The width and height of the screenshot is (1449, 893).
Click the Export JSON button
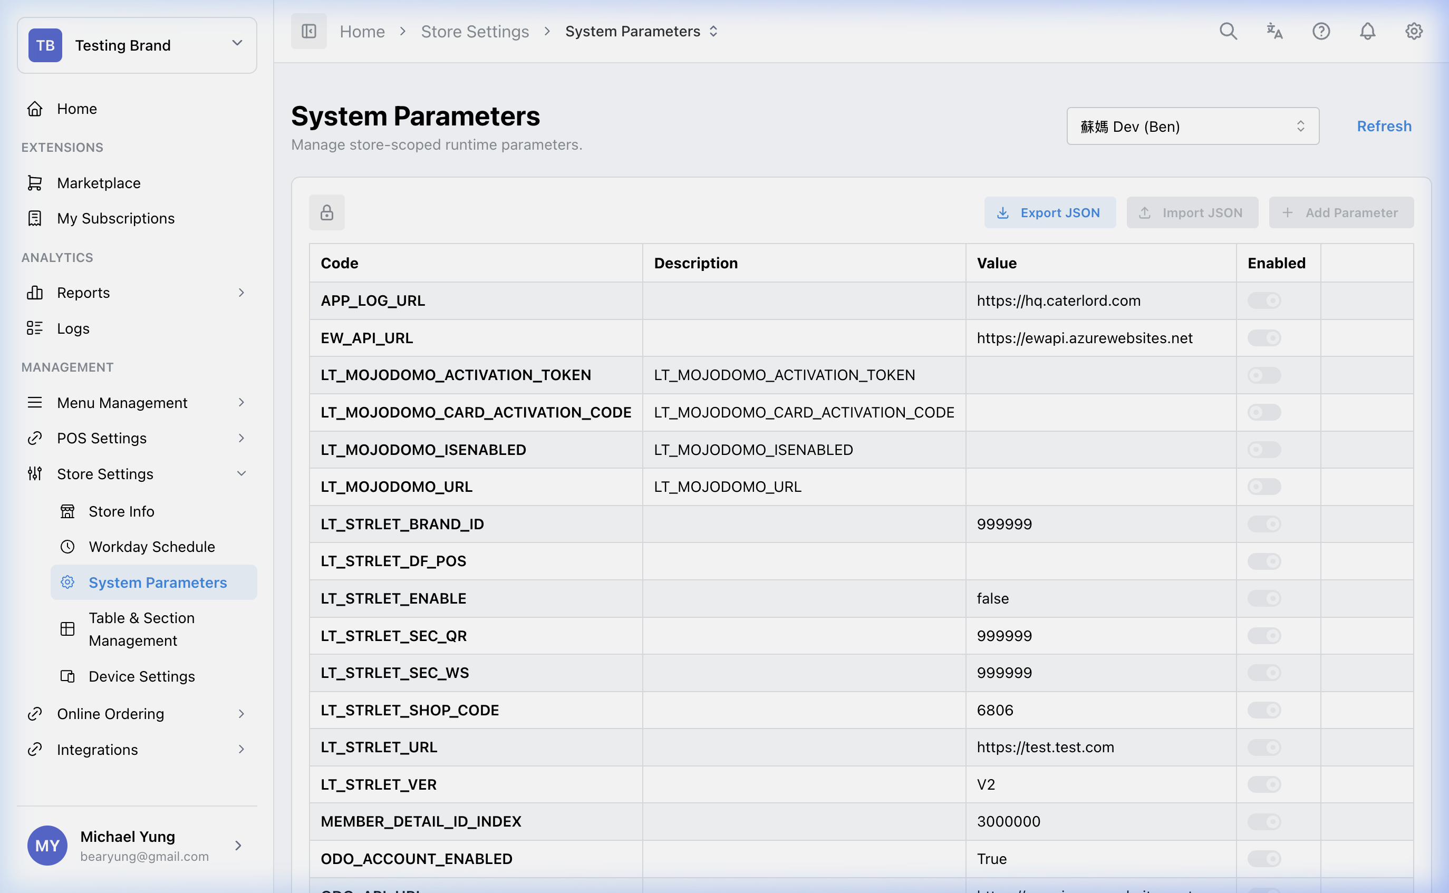[1050, 212]
